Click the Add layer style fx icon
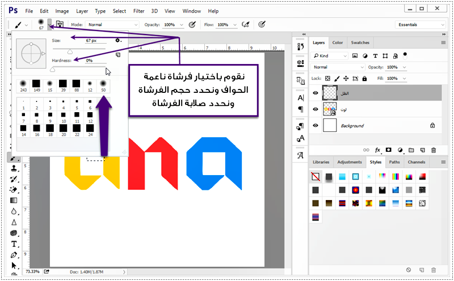Viewport: 454px width, 281px height. tap(377, 150)
